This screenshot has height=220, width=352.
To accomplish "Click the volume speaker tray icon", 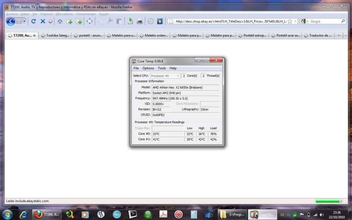I will [322, 215].
